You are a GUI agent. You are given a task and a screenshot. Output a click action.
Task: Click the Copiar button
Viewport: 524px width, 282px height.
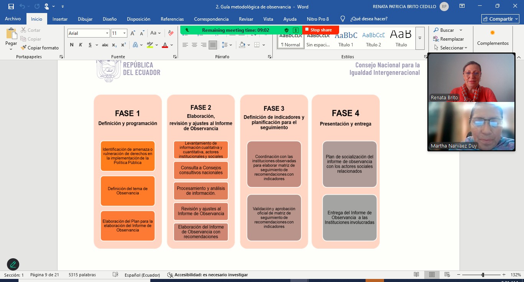[x=30, y=39]
